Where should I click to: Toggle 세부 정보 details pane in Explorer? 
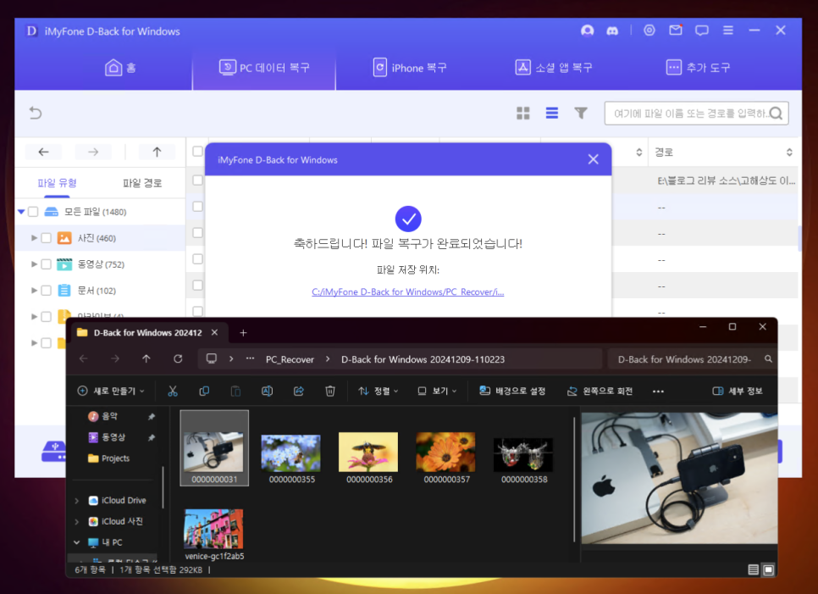(x=738, y=391)
